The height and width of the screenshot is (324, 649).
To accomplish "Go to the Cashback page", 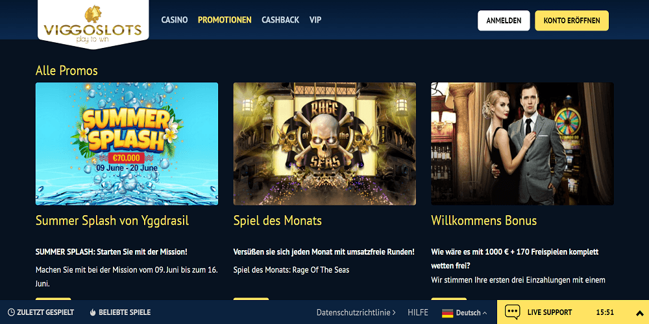I will [280, 20].
